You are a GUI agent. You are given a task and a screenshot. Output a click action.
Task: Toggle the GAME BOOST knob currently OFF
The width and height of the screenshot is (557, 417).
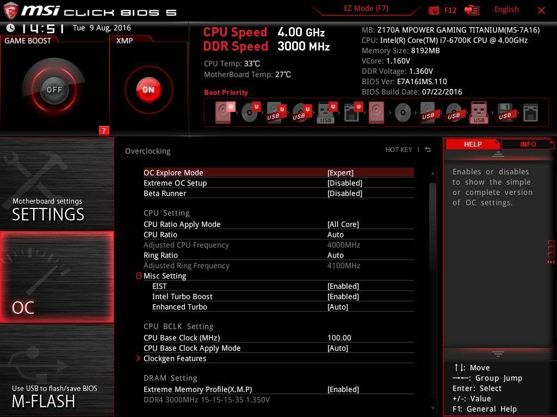pyautogui.click(x=54, y=90)
